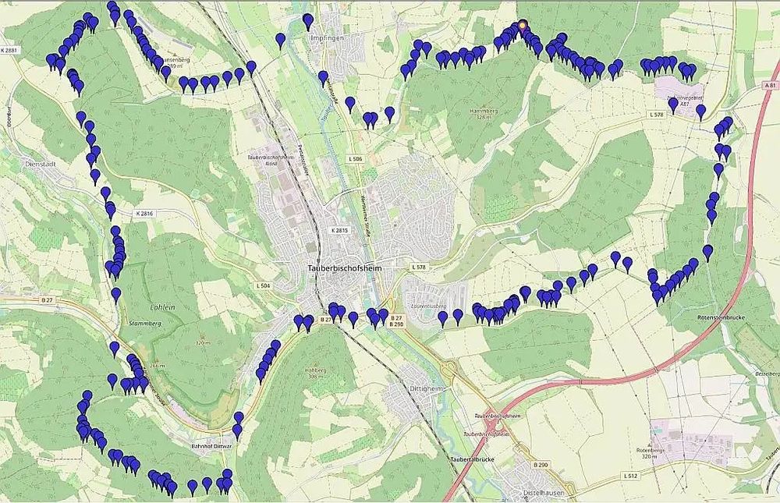780x503 pixels.
Task: Click the Bahnhof Dittwar station label
Action: coord(211,446)
